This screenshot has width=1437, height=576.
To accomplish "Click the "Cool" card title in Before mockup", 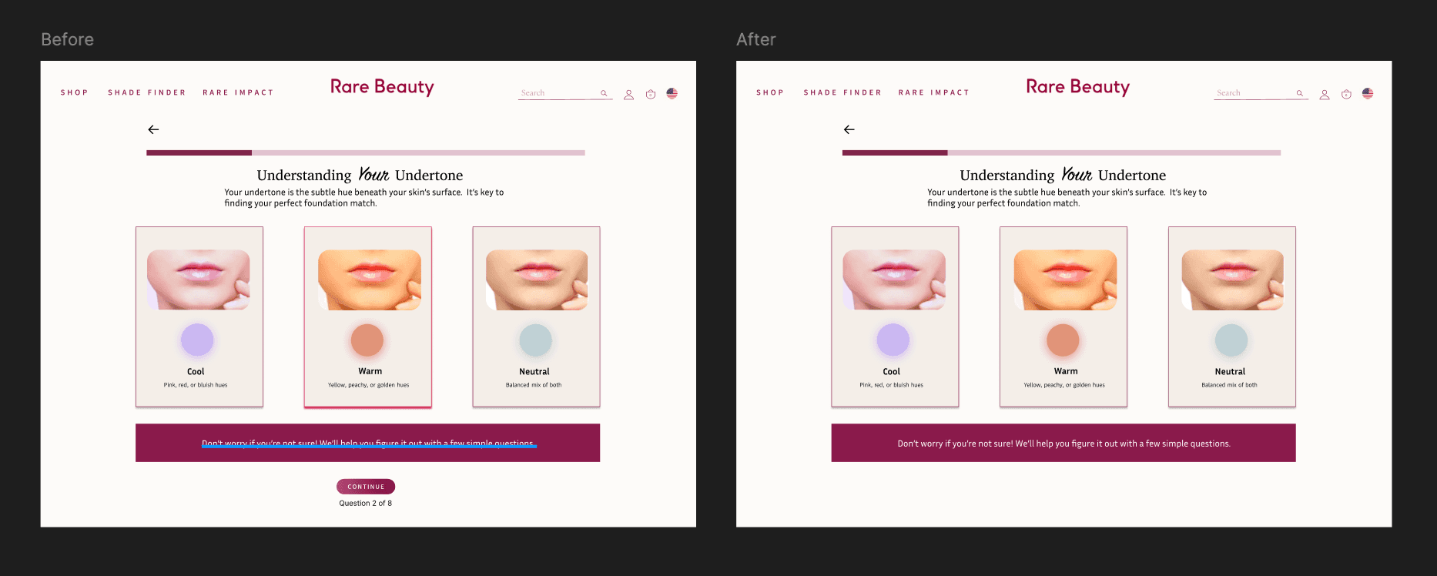I will click(196, 371).
